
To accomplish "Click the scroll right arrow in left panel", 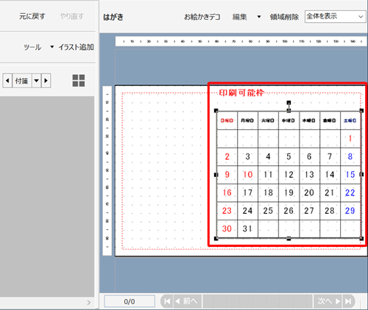I will point(88,303).
